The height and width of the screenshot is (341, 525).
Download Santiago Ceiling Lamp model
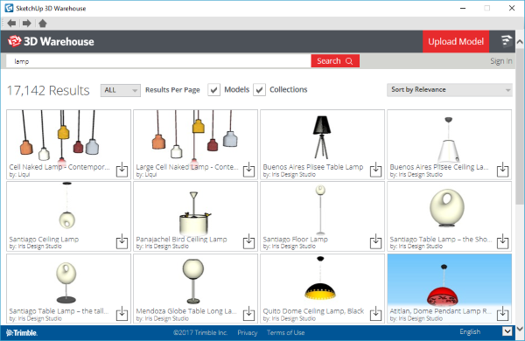pyautogui.click(x=122, y=241)
